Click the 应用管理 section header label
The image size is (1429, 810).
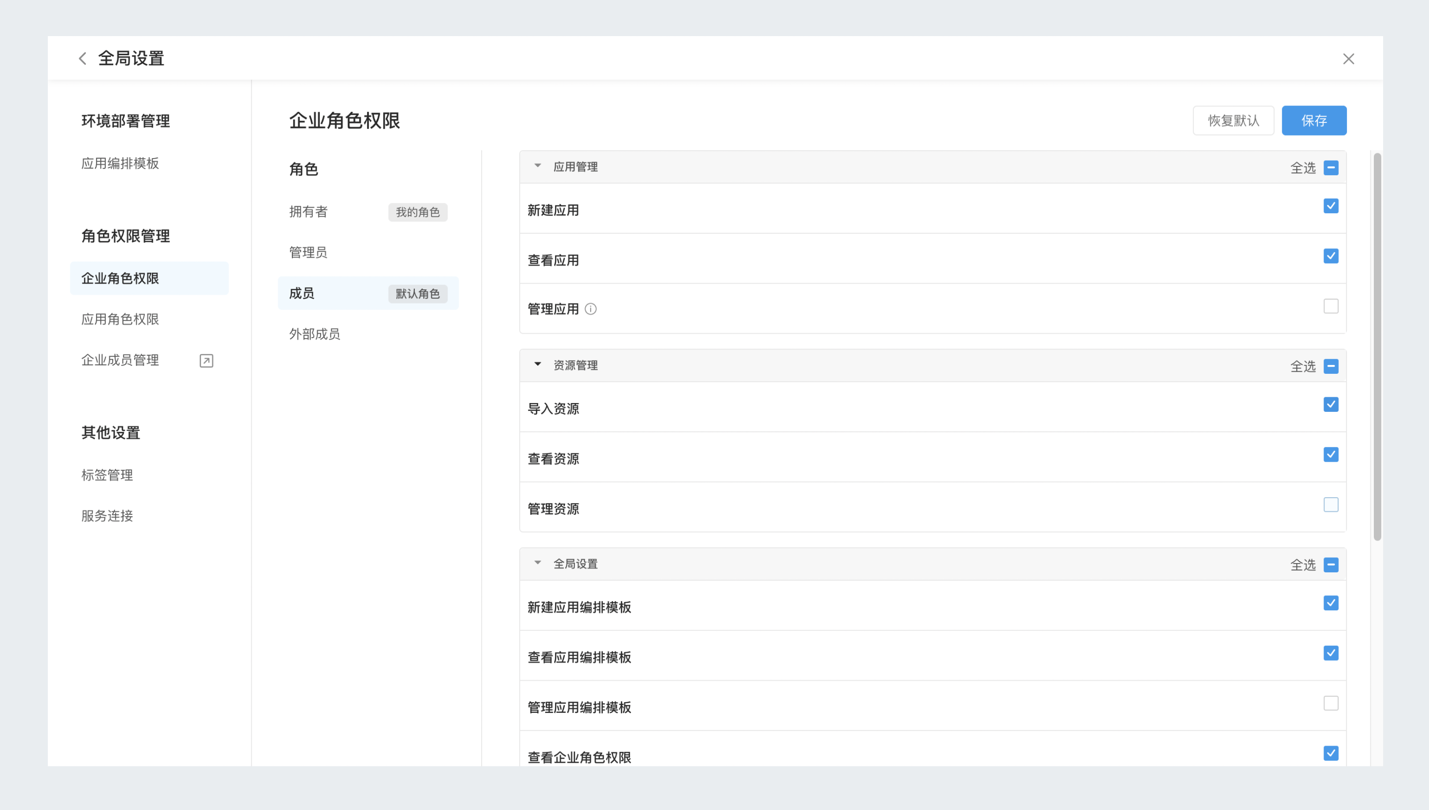point(575,166)
